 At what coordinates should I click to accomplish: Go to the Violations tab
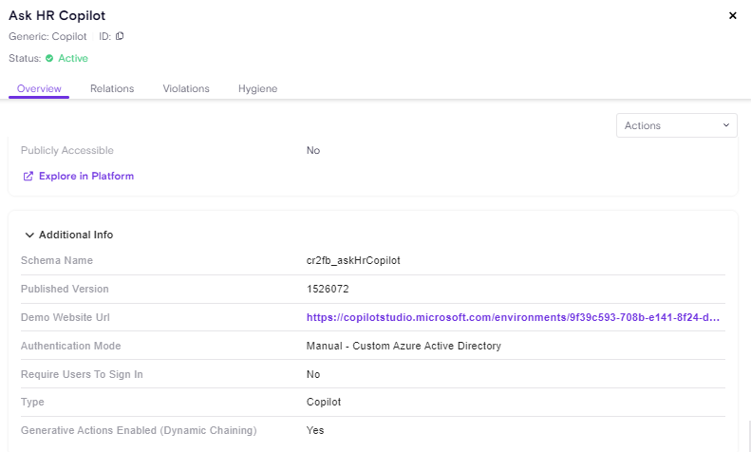186,88
